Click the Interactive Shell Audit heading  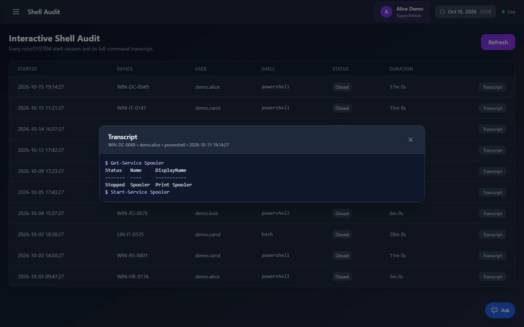[54, 39]
